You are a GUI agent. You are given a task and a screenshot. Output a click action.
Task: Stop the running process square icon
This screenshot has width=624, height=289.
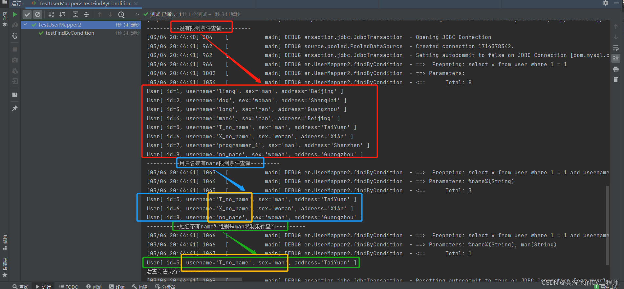[15, 49]
